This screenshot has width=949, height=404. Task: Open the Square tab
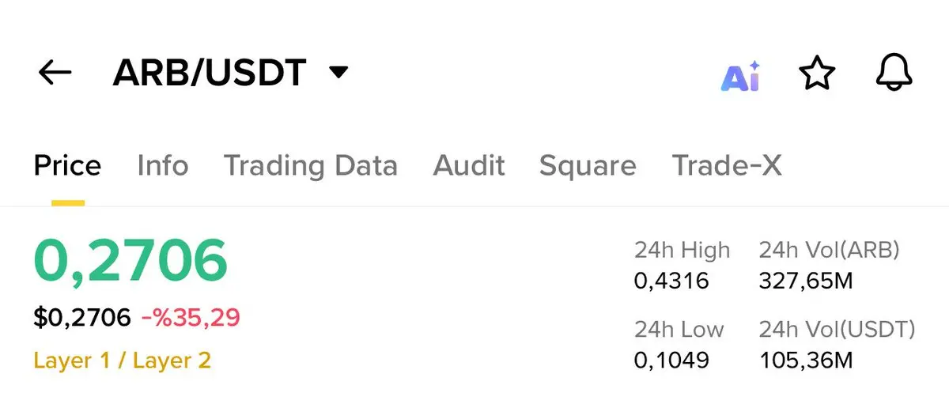587,166
